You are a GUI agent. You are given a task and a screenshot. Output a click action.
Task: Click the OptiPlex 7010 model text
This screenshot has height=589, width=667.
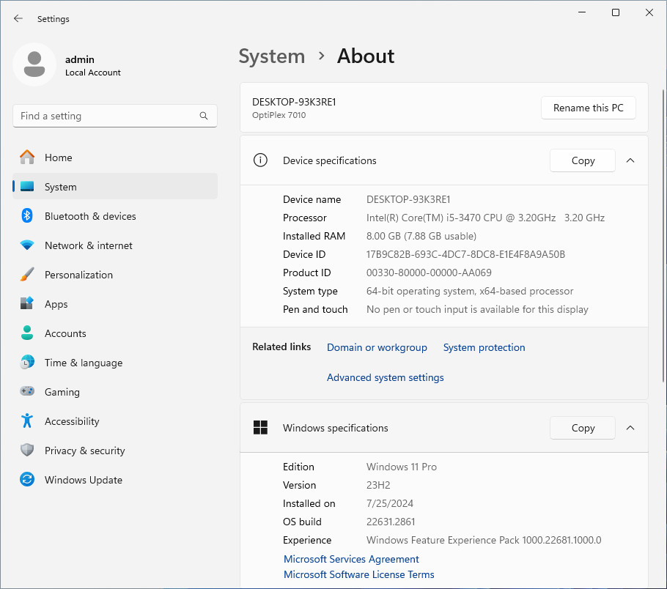coord(279,115)
